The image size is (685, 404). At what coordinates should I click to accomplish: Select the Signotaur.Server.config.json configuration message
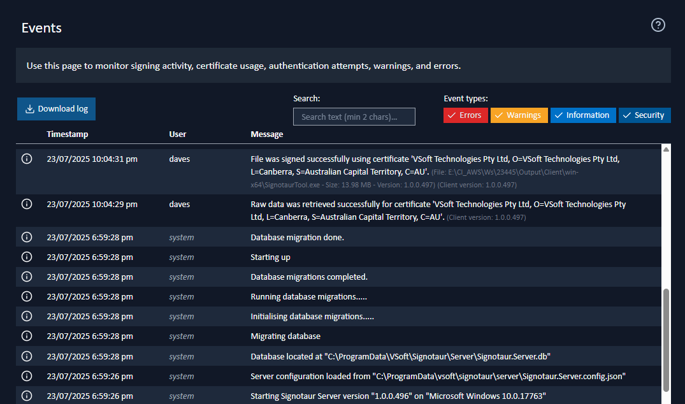pyautogui.click(x=438, y=376)
